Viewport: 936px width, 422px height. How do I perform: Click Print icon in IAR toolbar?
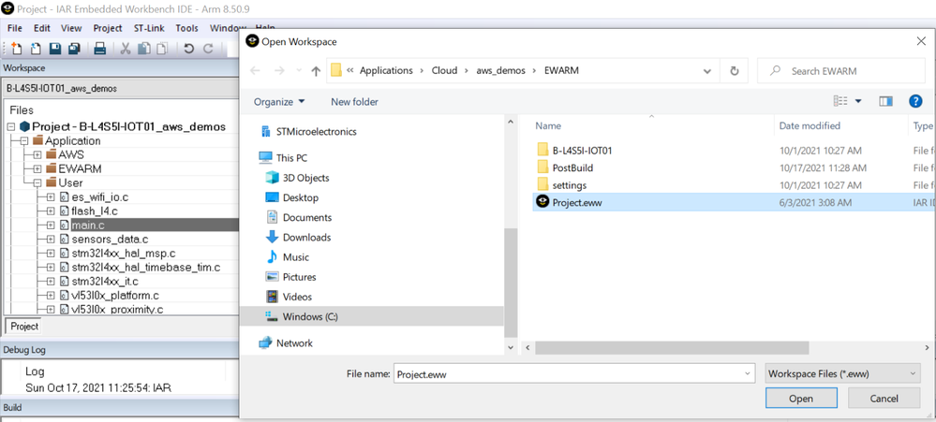[x=100, y=49]
